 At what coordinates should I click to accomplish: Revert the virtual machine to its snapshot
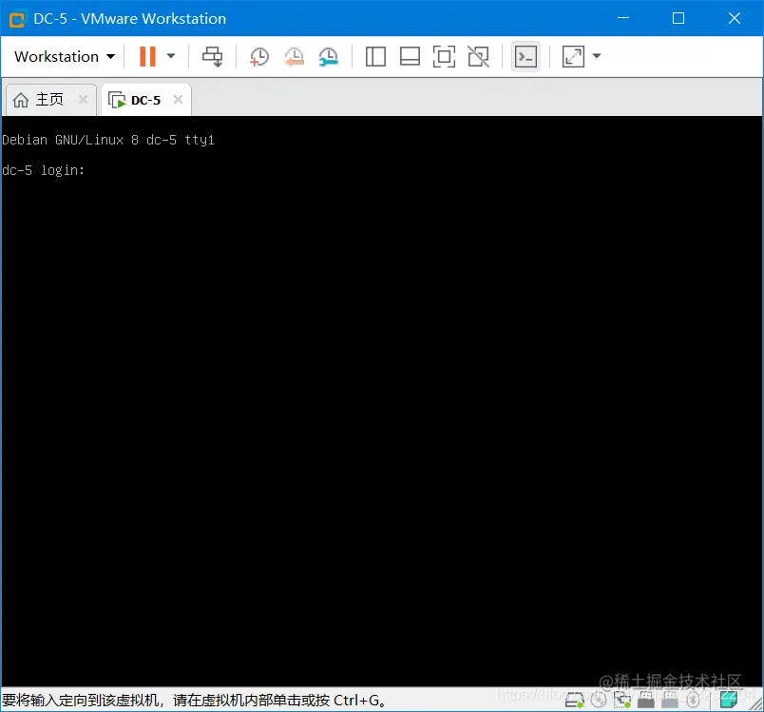295,56
